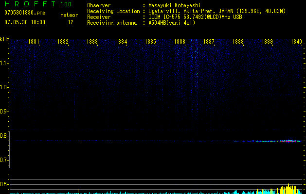
Task: Click the "Receiver" field label
Action: coord(99,17)
